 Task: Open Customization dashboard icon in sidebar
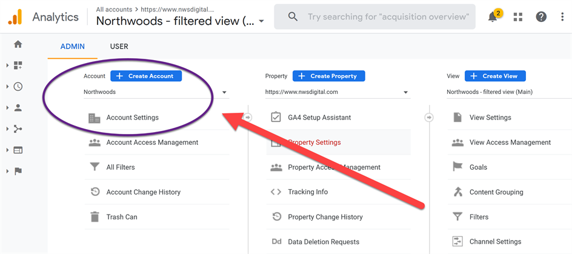click(18, 65)
